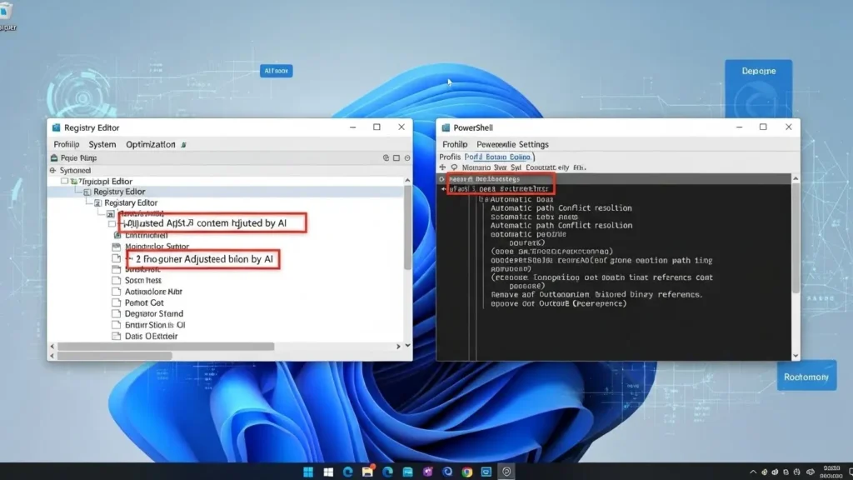Launch Google Chrome from the taskbar
The image size is (853, 480).
466,471
